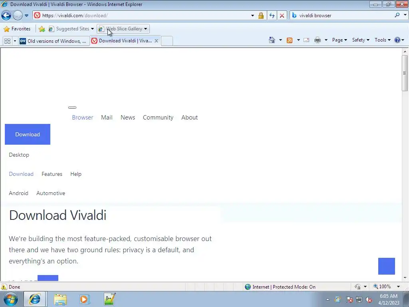Open the Features link
409x307 pixels.
pyautogui.click(x=52, y=174)
